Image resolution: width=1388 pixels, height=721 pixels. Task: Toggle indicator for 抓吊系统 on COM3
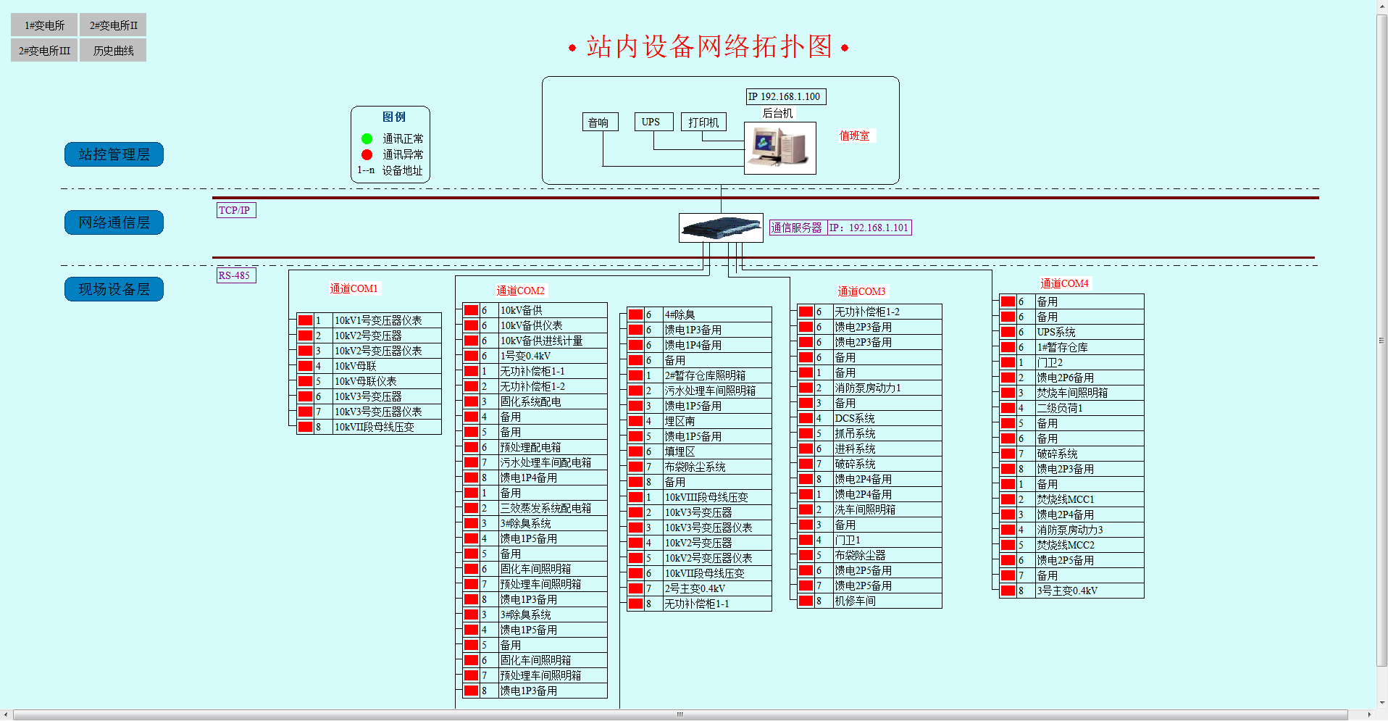pos(806,433)
